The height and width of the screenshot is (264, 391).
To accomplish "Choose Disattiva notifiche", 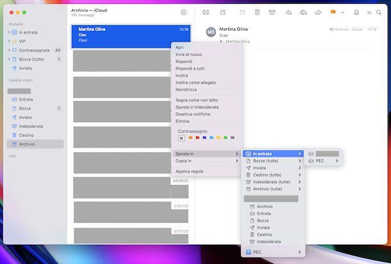I will tap(206, 114).
